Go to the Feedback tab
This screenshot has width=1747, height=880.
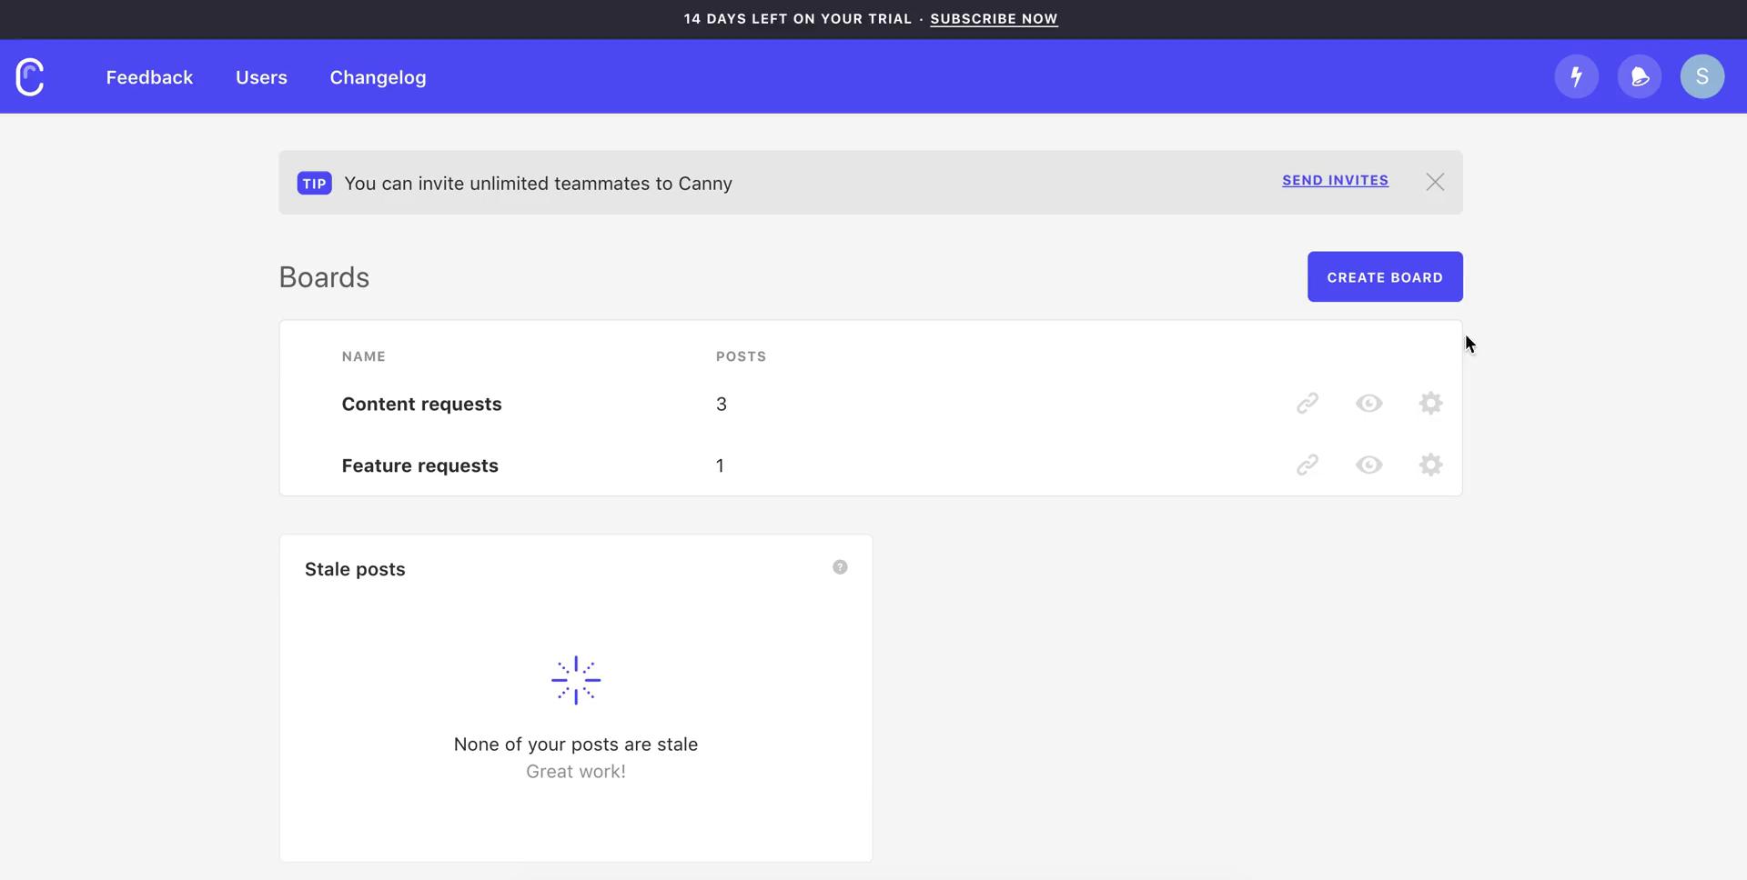pos(149,78)
